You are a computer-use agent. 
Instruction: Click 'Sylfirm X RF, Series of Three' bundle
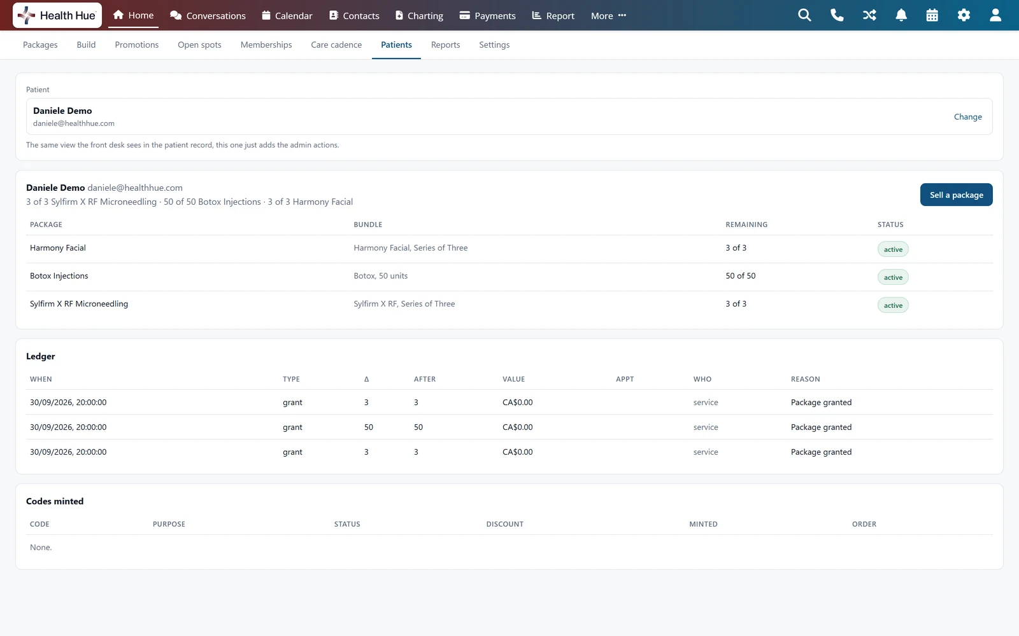[404, 304]
